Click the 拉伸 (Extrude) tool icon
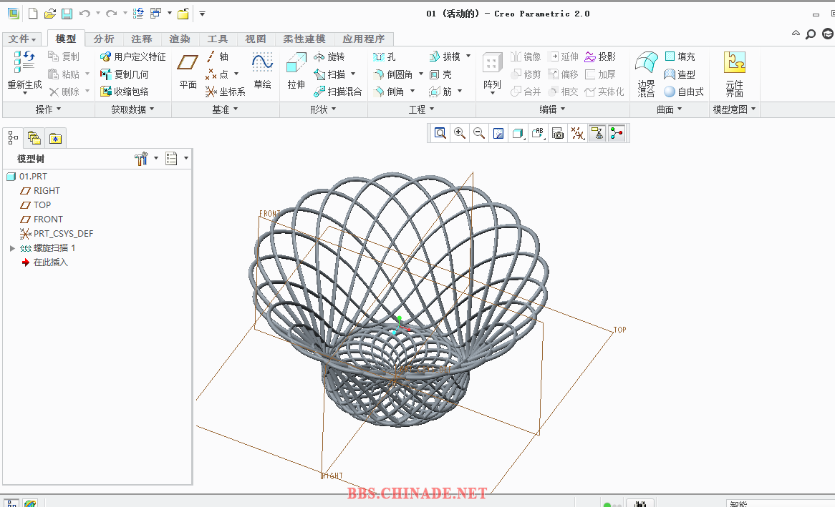Viewport: 835px width, 507px height. [x=296, y=66]
